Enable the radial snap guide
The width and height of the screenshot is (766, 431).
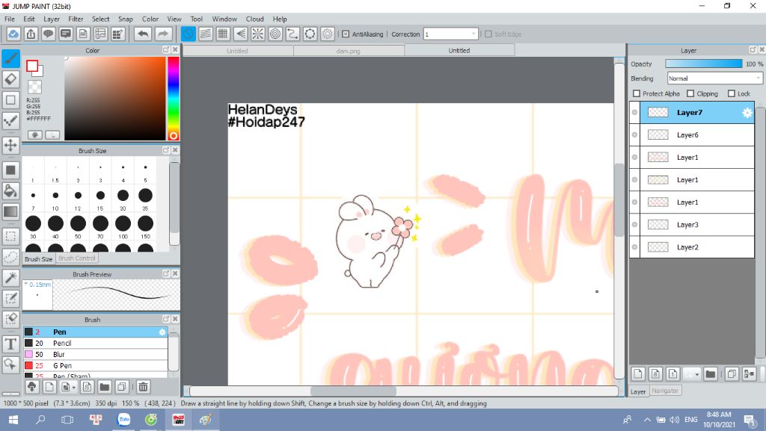click(257, 34)
